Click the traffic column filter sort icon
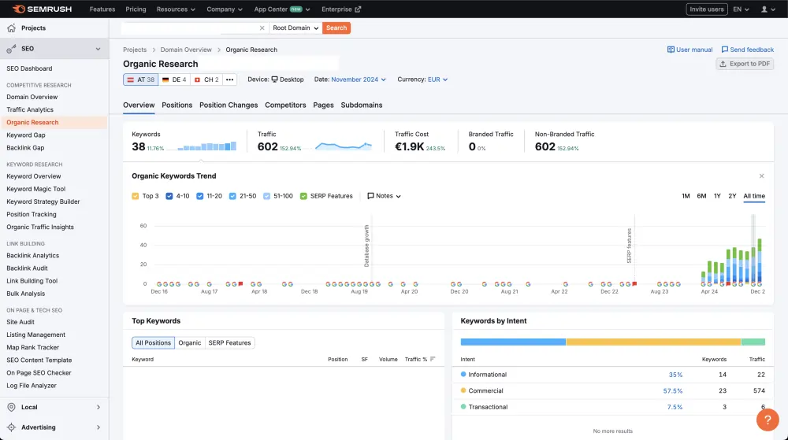 click(433, 360)
